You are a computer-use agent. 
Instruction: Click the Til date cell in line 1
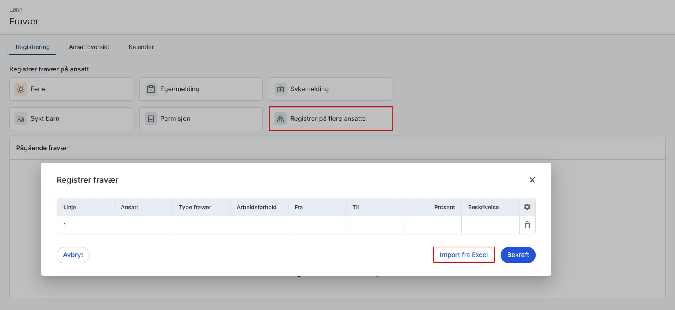(x=375, y=225)
